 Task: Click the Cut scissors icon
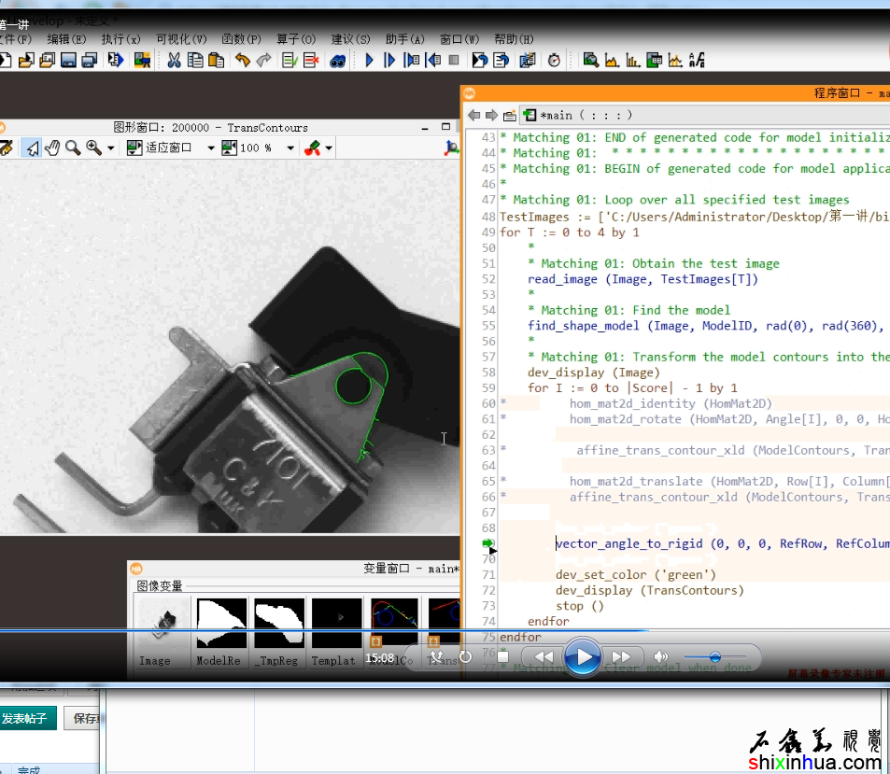point(174,61)
